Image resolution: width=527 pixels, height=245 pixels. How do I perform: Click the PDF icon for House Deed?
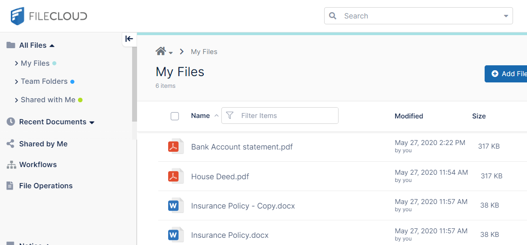point(174,177)
